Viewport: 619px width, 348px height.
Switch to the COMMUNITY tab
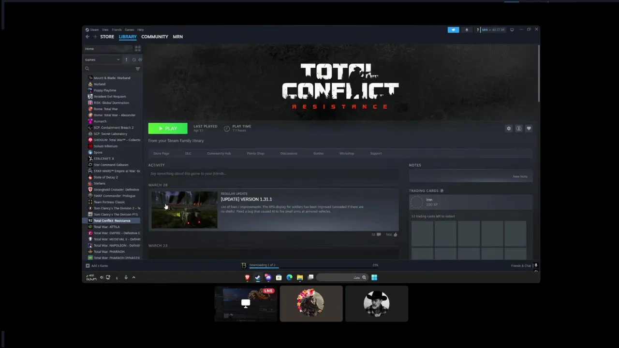coord(155,37)
